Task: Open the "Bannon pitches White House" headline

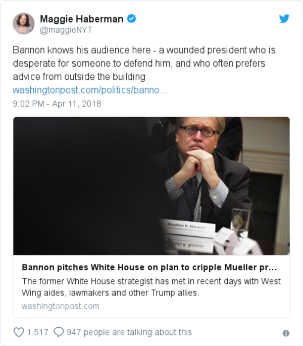Action: coord(149,267)
